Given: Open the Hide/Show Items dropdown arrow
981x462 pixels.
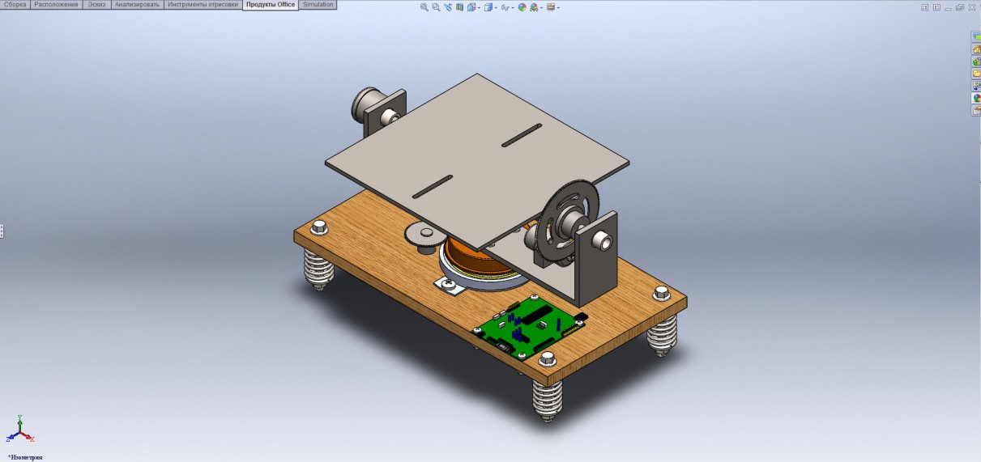Looking at the screenshot, I should tap(513, 8).
